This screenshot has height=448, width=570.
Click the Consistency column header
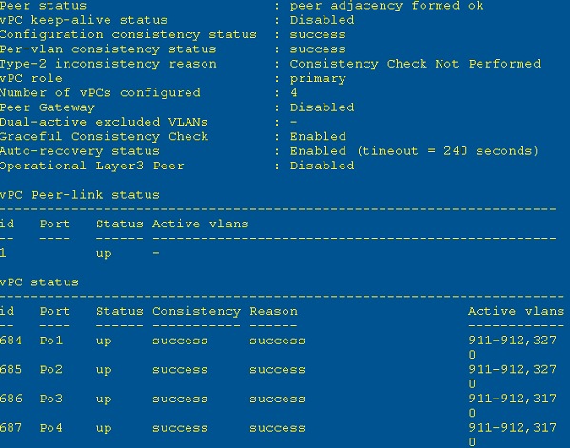tap(196, 311)
